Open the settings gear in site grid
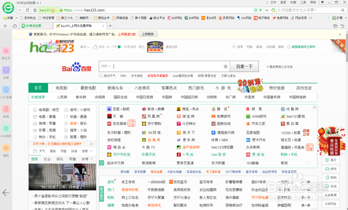The image size is (348, 210). click(315, 107)
